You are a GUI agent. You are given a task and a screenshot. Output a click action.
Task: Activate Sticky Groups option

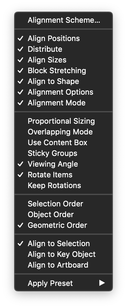[63, 153]
